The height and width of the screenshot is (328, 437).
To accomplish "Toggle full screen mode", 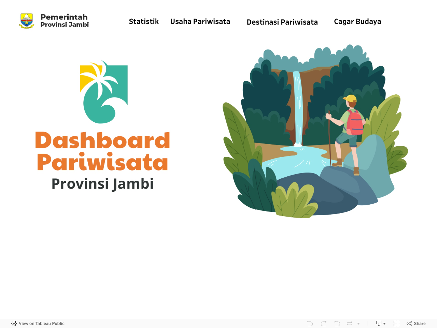I will pyautogui.click(x=396, y=324).
